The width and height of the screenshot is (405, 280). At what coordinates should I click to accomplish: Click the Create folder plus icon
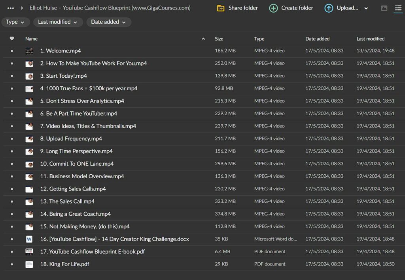click(273, 8)
